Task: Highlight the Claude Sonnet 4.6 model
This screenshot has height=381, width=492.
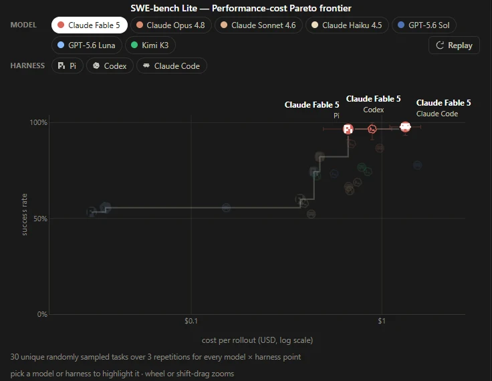Action: [259, 25]
